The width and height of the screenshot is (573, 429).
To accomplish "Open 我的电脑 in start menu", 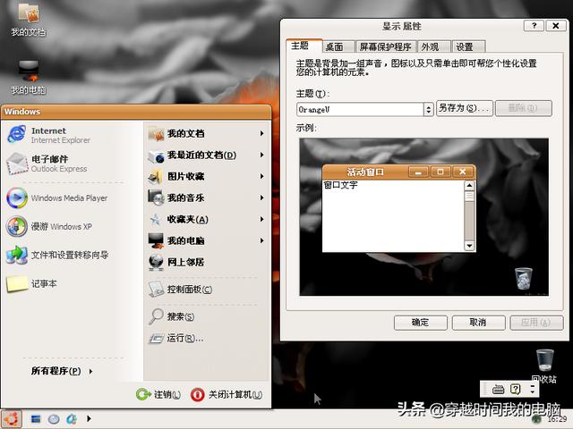I will point(207,240).
